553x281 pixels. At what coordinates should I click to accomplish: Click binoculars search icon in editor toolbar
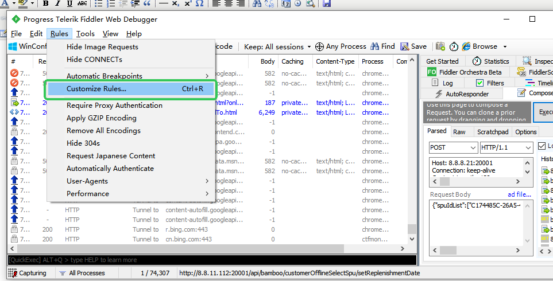257,3
